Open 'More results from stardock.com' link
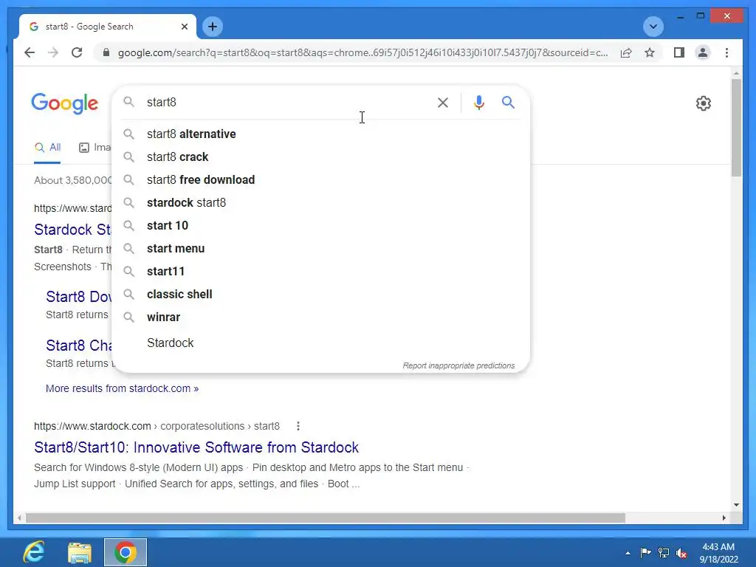756x567 pixels. point(122,388)
